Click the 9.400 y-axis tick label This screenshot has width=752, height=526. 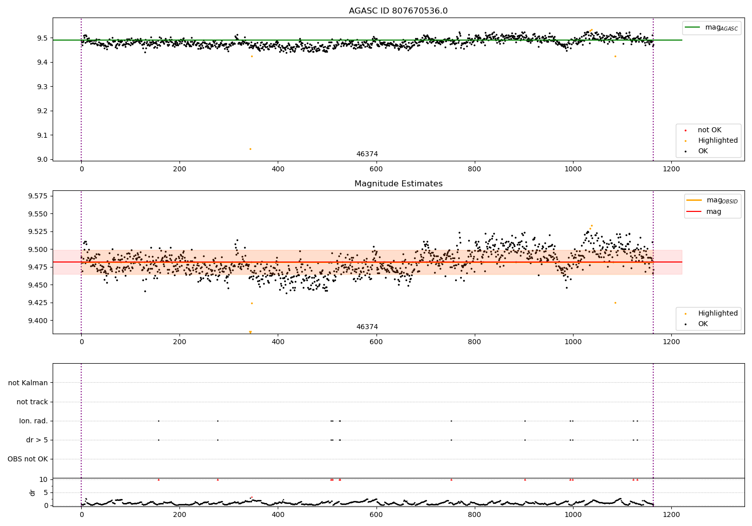click(x=38, y=321)
